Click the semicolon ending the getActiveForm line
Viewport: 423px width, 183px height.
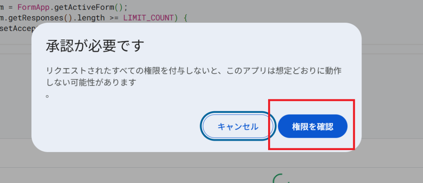(126, 8)
